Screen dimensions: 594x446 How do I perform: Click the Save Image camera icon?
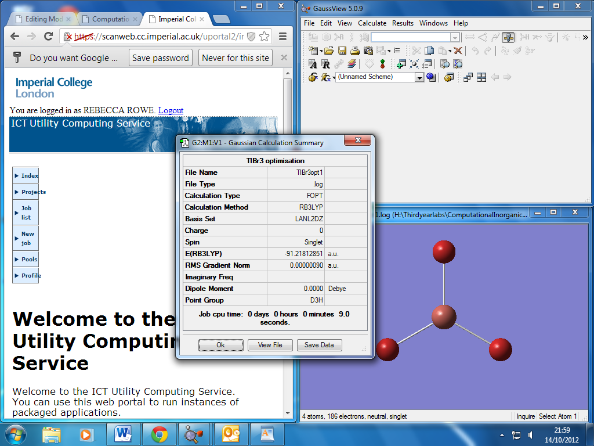[x=368, y=51]
